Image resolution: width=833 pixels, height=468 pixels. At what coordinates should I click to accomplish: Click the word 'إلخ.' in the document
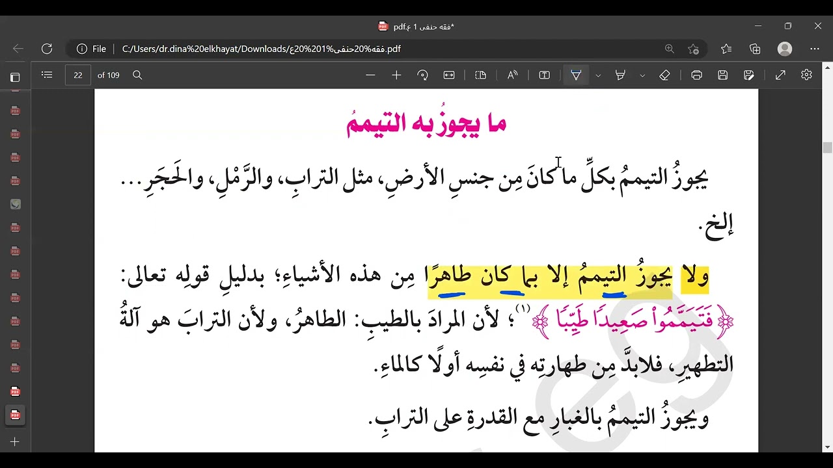(x=716, y=225)
